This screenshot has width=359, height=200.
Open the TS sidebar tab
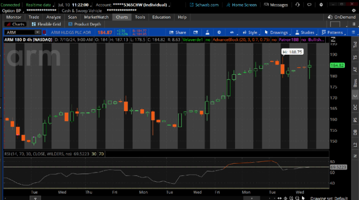(x=355, y=57)
